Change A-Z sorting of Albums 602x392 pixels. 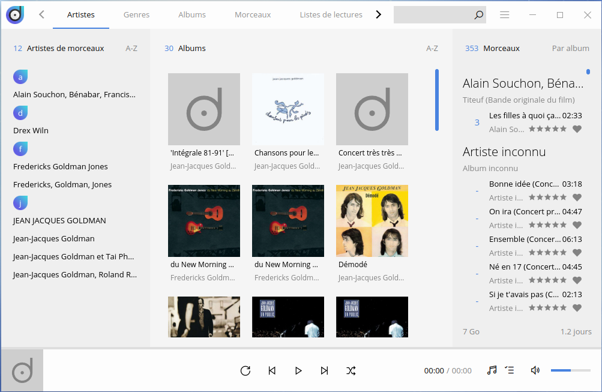[432, 48]
